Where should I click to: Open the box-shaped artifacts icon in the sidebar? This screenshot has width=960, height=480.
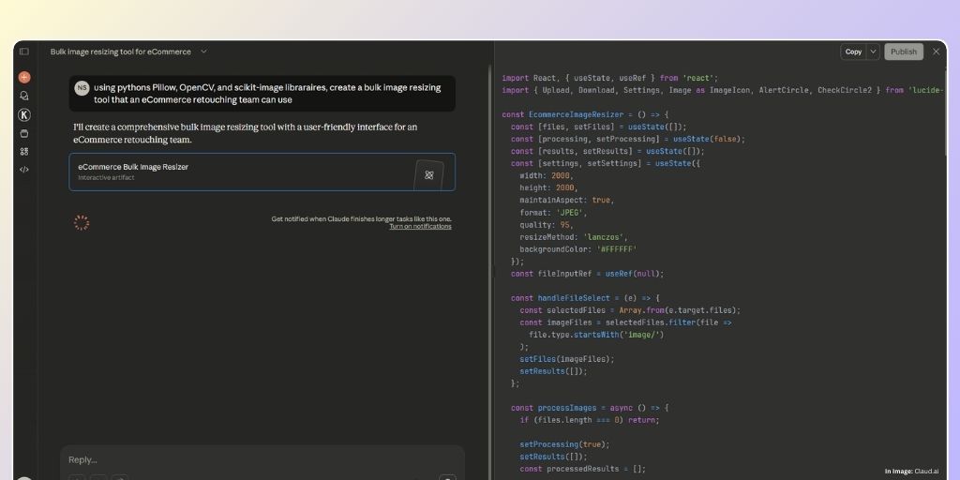(24, 133)
